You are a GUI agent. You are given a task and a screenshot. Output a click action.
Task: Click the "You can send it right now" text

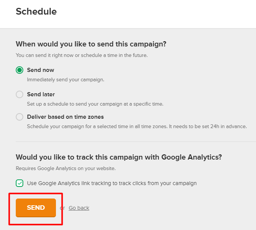81,55
